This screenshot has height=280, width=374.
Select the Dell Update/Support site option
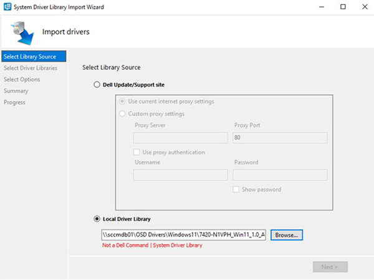click(97, 85)
